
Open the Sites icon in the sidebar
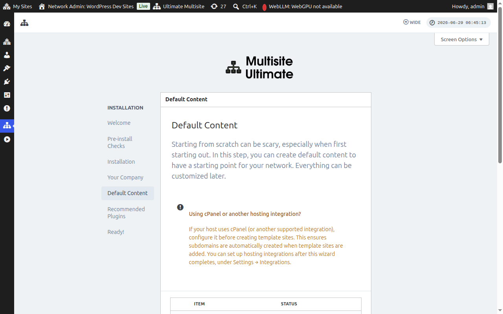(7, 42)
